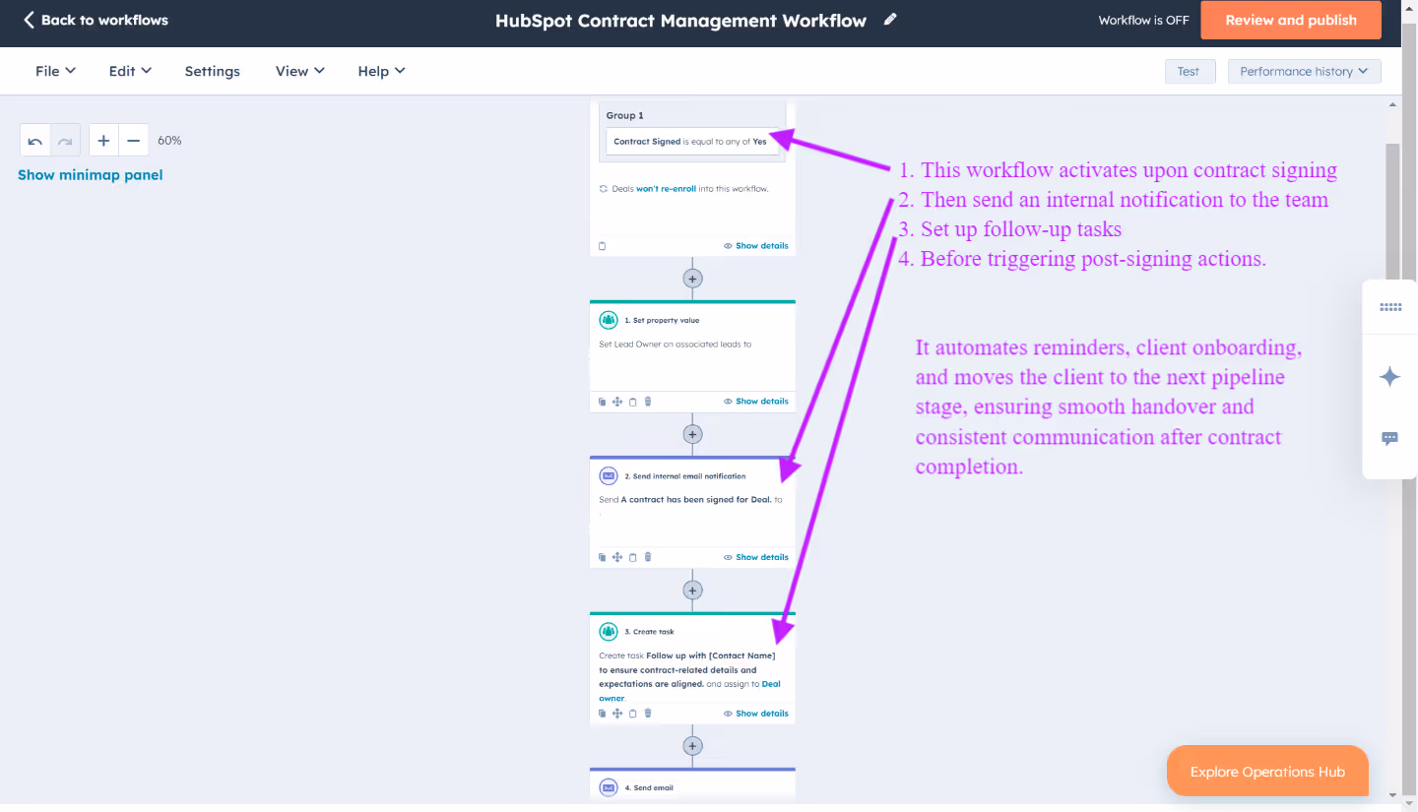Viewport: 1418px width, 812px height.
Task: Expand the Performance history dropdown
Action: tap(1303, 70)
